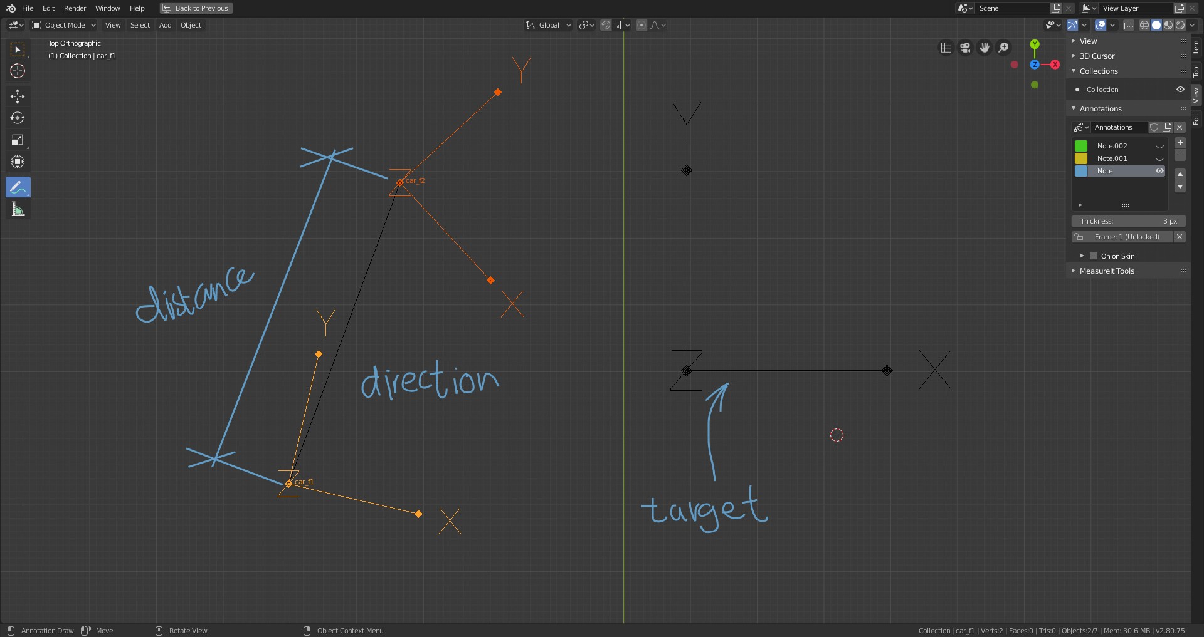Enable snapping with the magnet icon
The width and height of the screenshot is (1204, 637).
(x=605, y=25)
